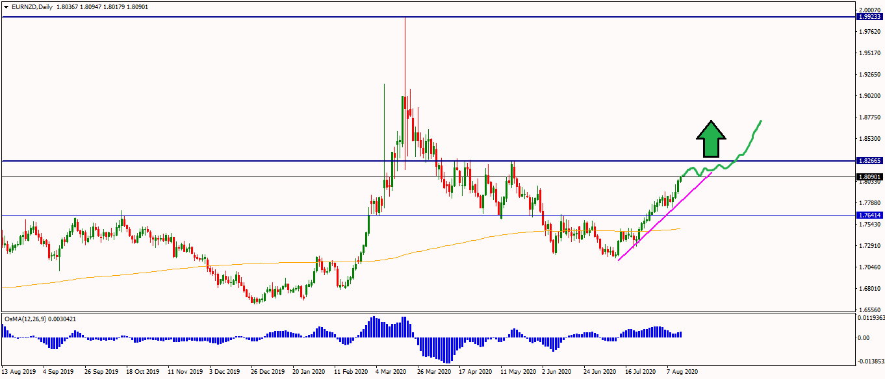This screenshot has width=885, height=379.
Task: Click the 26 Mar 2020 date label
Action: [x=434, y=373]
